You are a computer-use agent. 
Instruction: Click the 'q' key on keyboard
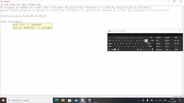pyautogui.click(x=113, y=41)
